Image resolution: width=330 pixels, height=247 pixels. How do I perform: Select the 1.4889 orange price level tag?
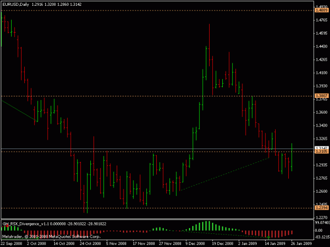click(322, 11)
